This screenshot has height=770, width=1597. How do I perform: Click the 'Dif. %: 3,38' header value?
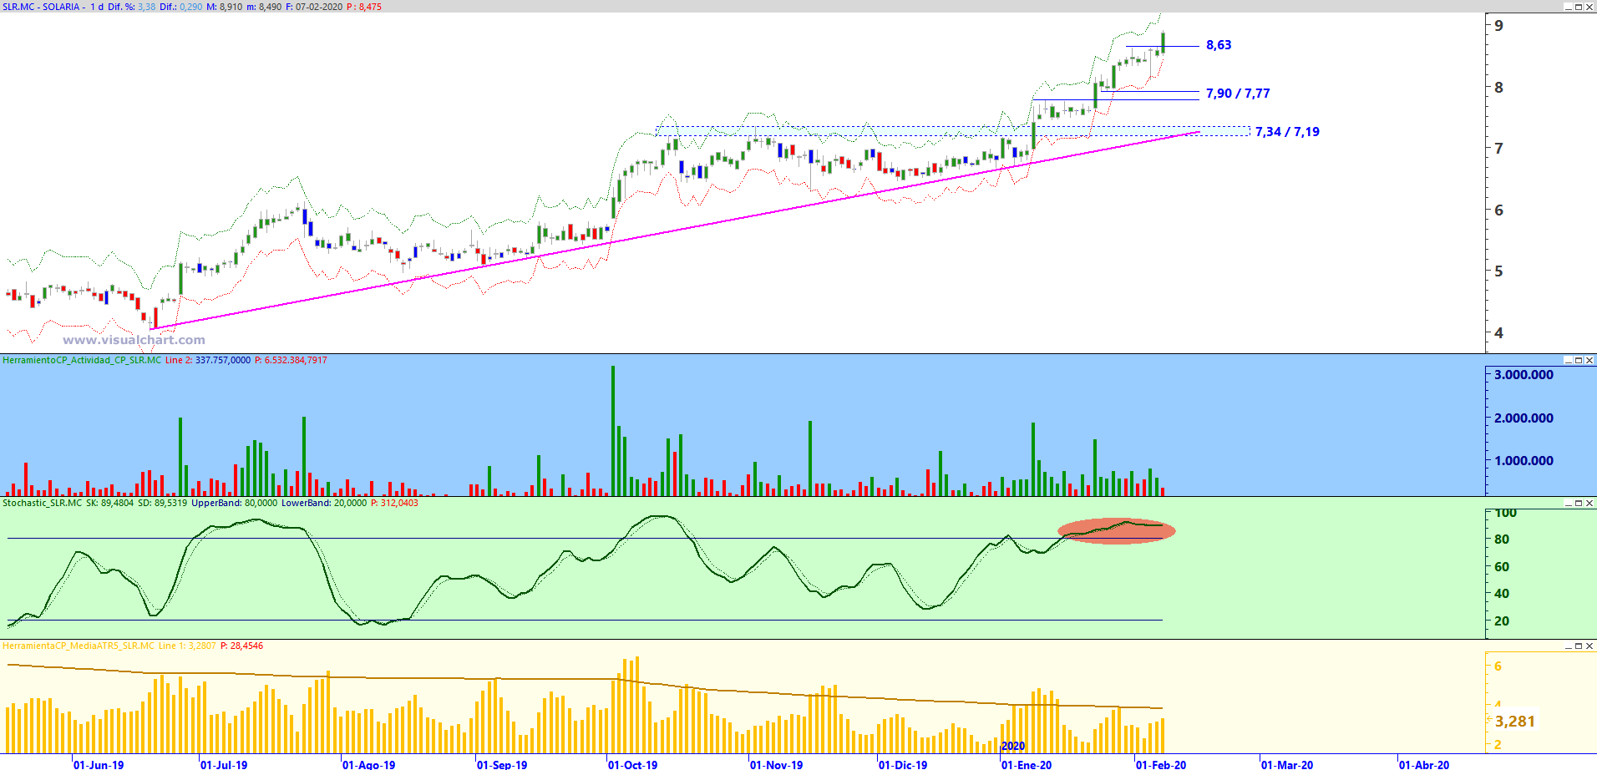tap(132, 7)
